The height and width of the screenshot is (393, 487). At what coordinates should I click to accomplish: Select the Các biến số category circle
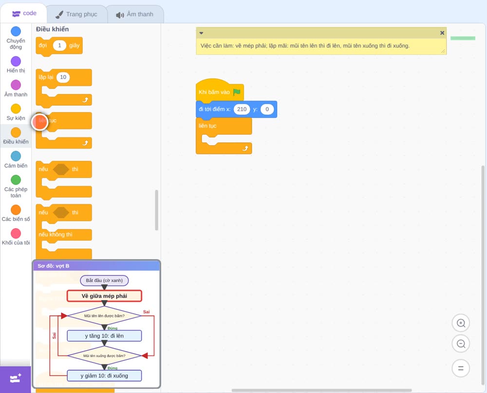tap(16, 210)
